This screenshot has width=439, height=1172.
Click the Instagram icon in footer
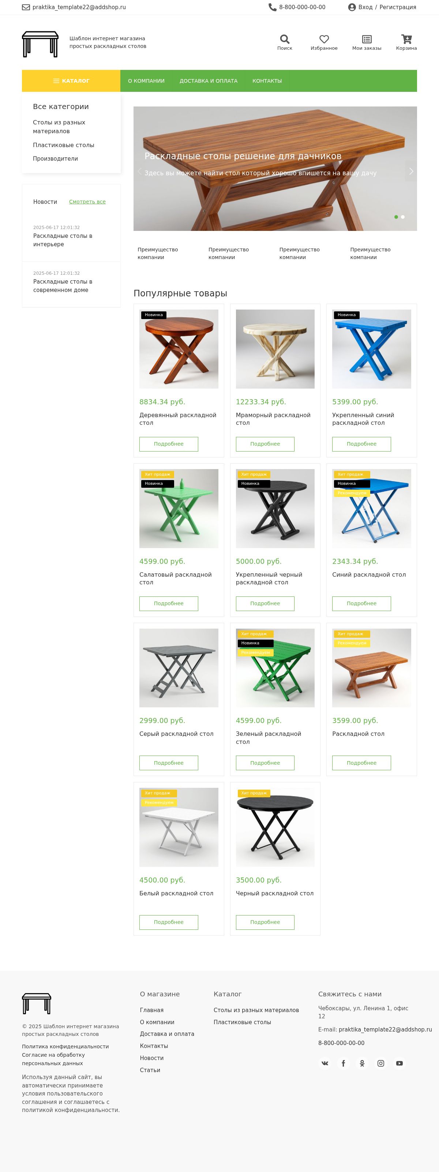tap(381, 1063)
